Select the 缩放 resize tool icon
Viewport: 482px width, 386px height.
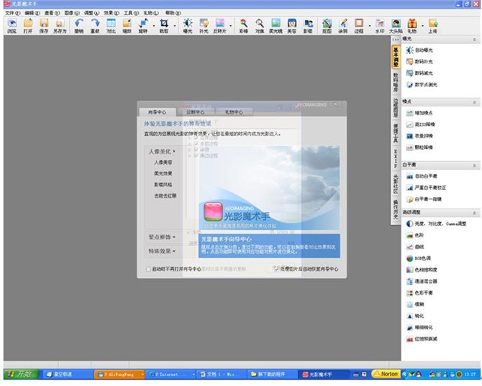pos(127,26)
